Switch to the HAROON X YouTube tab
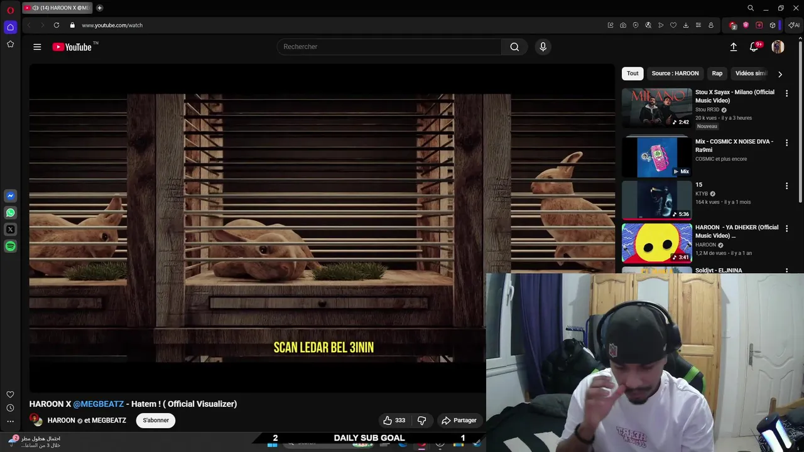Image resolution: width=804 pixels, height=452 pixels. click(x=58, y=8)
